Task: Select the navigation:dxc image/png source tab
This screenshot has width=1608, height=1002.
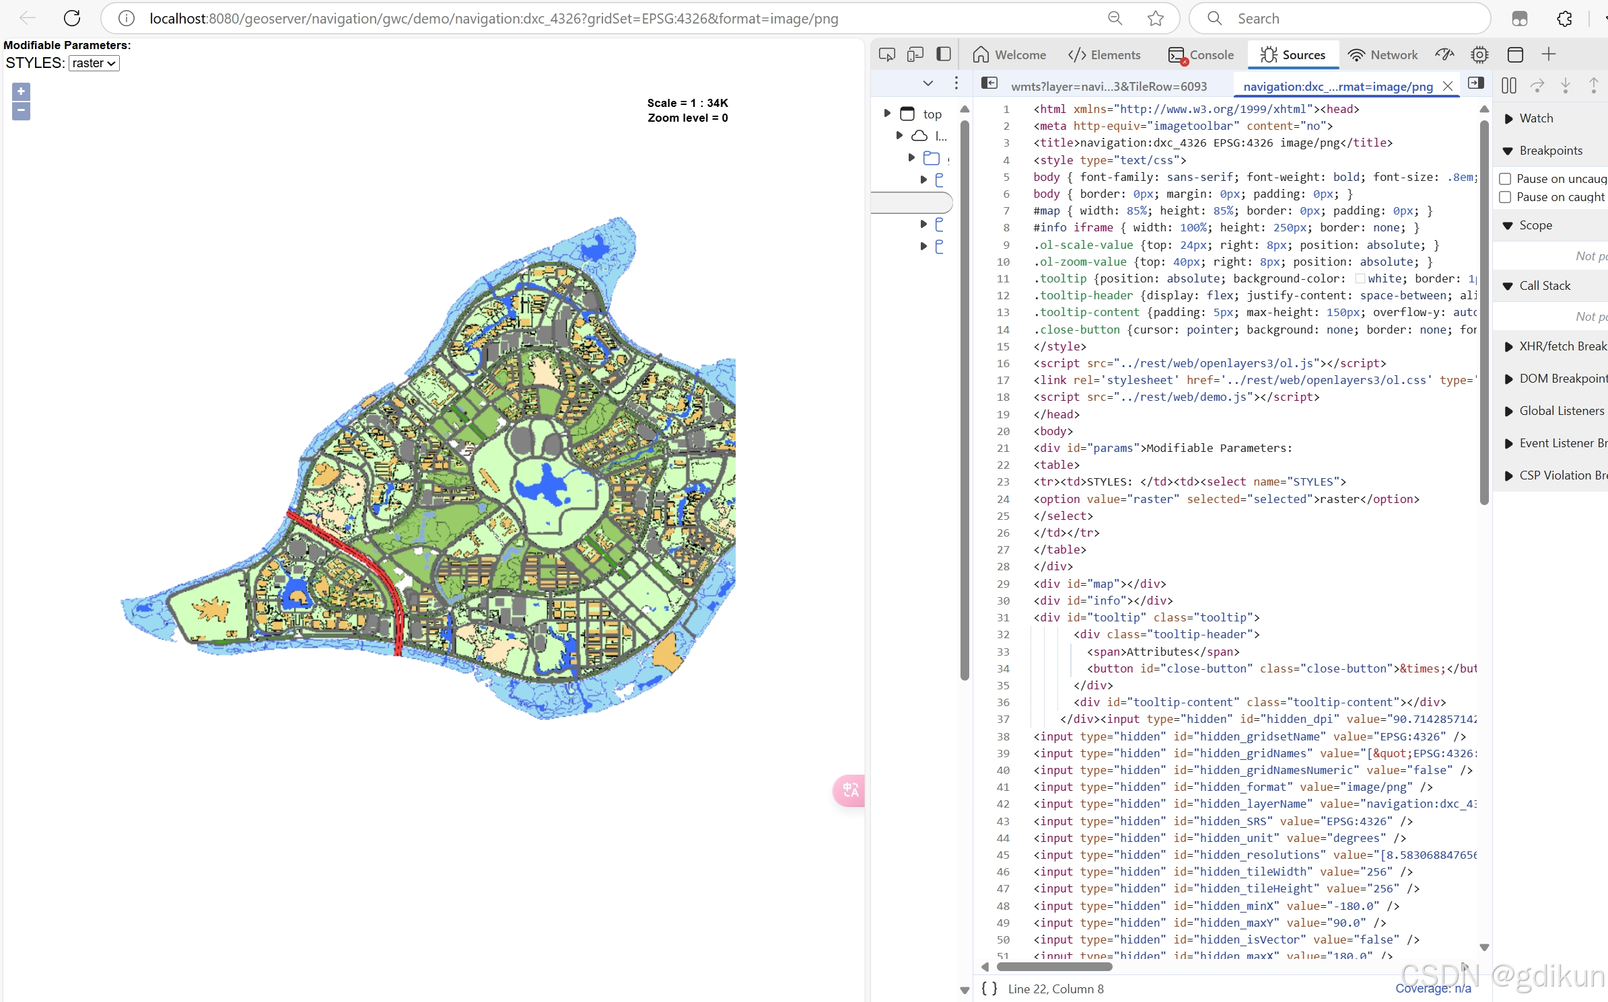Action: [1337, 86]
